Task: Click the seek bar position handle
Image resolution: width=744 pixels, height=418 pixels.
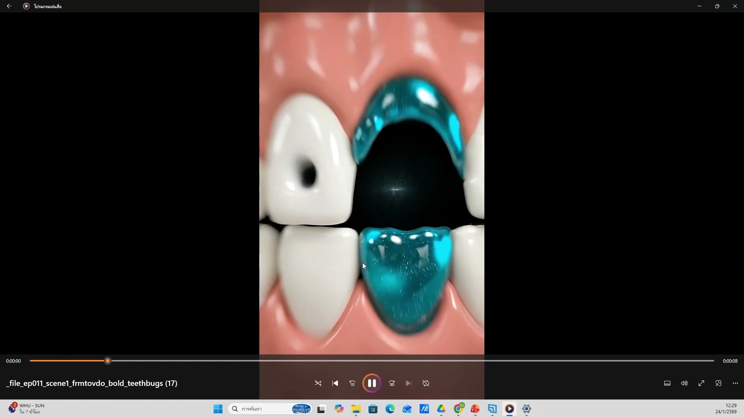Action: click(x=108, y=361)
